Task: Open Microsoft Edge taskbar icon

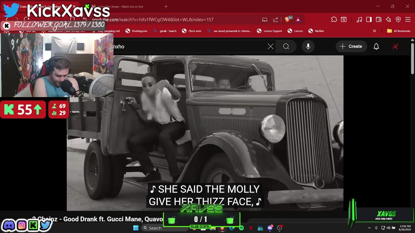Action: pyautogui.click(x=231, y=228)
